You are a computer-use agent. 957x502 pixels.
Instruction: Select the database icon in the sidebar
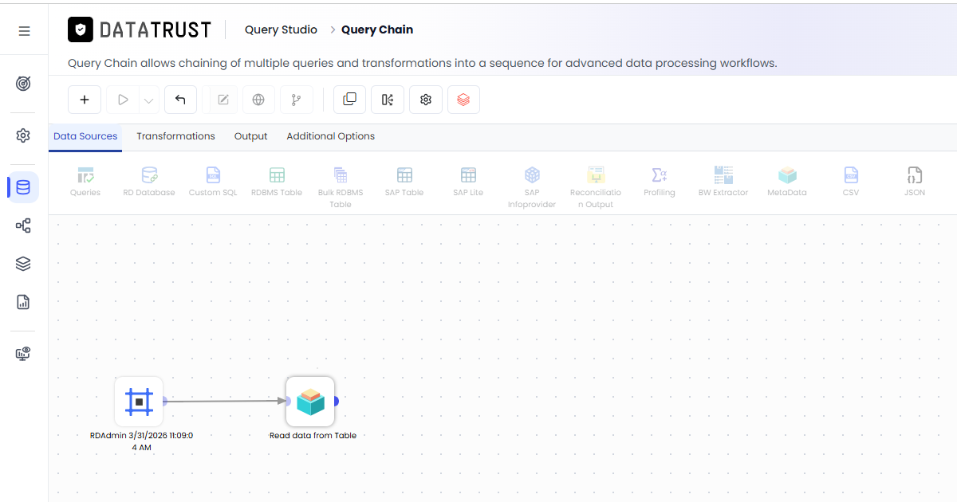23,187
